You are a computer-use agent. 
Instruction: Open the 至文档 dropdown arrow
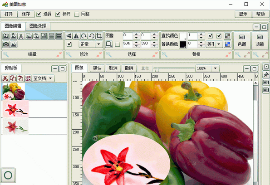pos(50,78)
